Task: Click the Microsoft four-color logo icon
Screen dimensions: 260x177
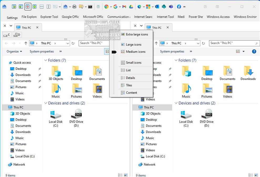Action: point(148,7)
